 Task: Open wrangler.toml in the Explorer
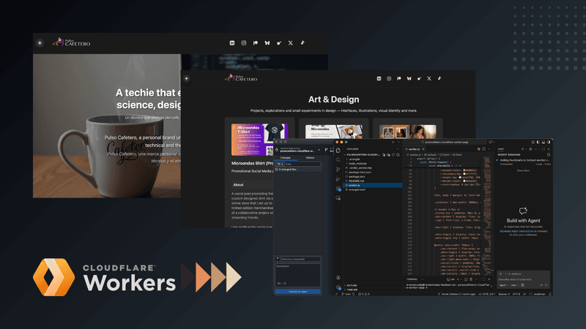click(357, 189)
